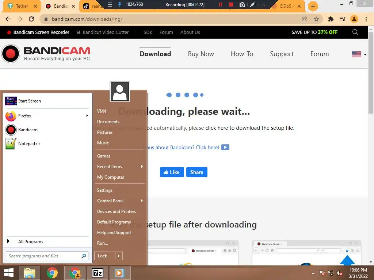The width and height of the screenshot is (374, 280).
Task: Launch Notepad++ from the Start menu
Action: 47,144
